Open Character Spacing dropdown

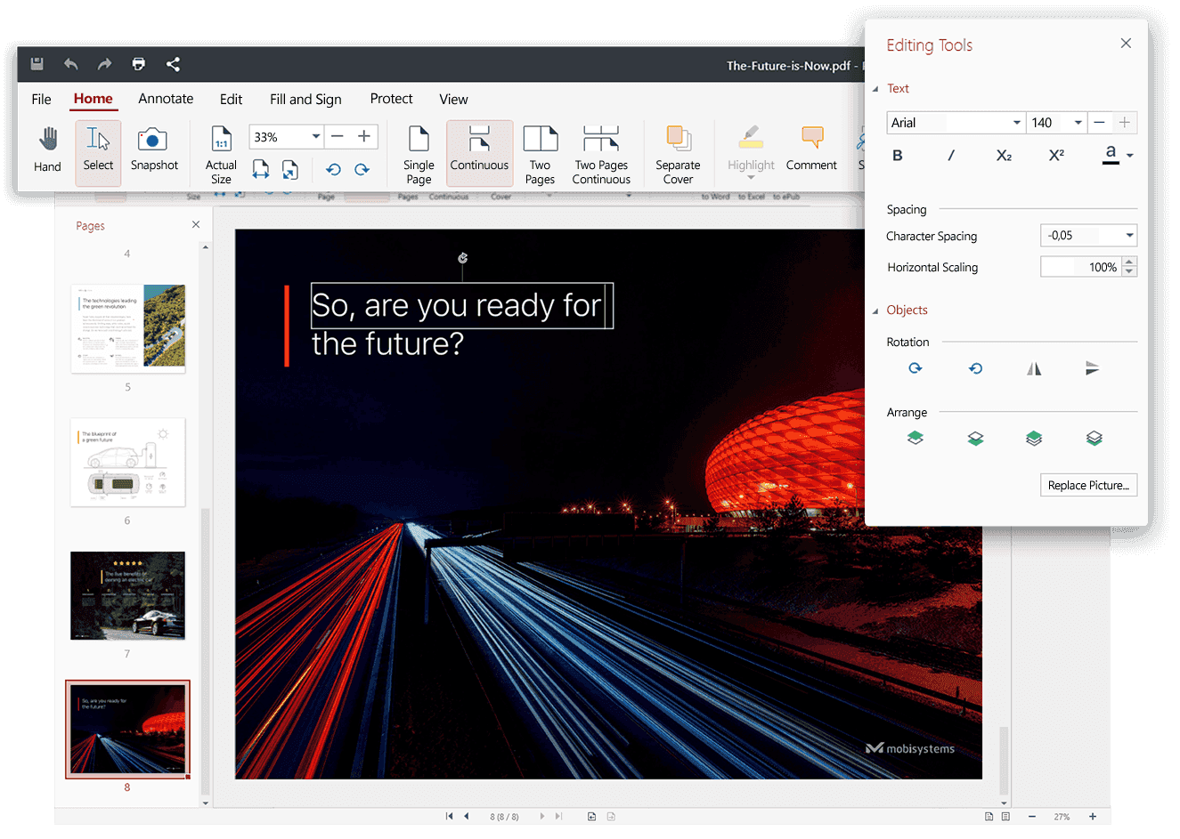coord(1129,236)
